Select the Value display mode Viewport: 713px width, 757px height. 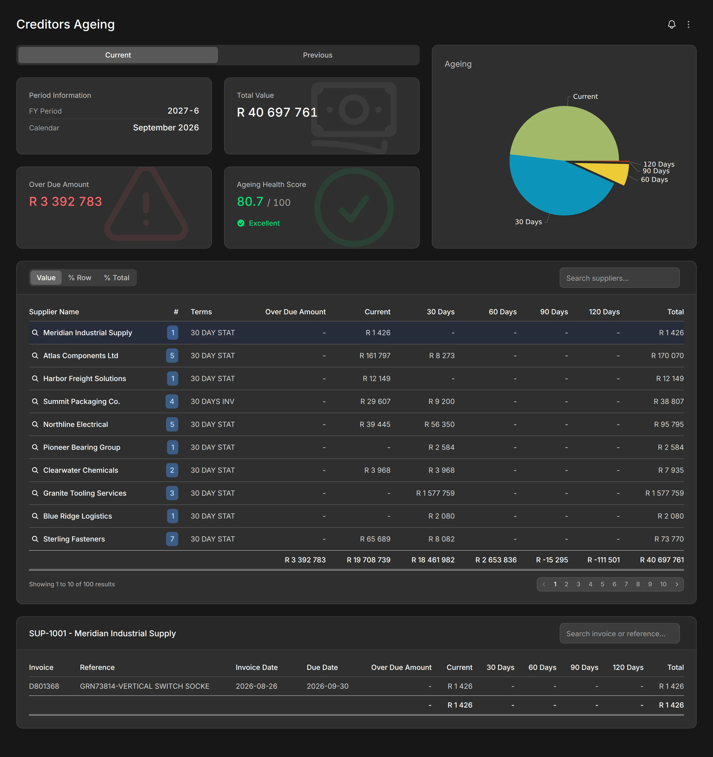coord(46,278)
